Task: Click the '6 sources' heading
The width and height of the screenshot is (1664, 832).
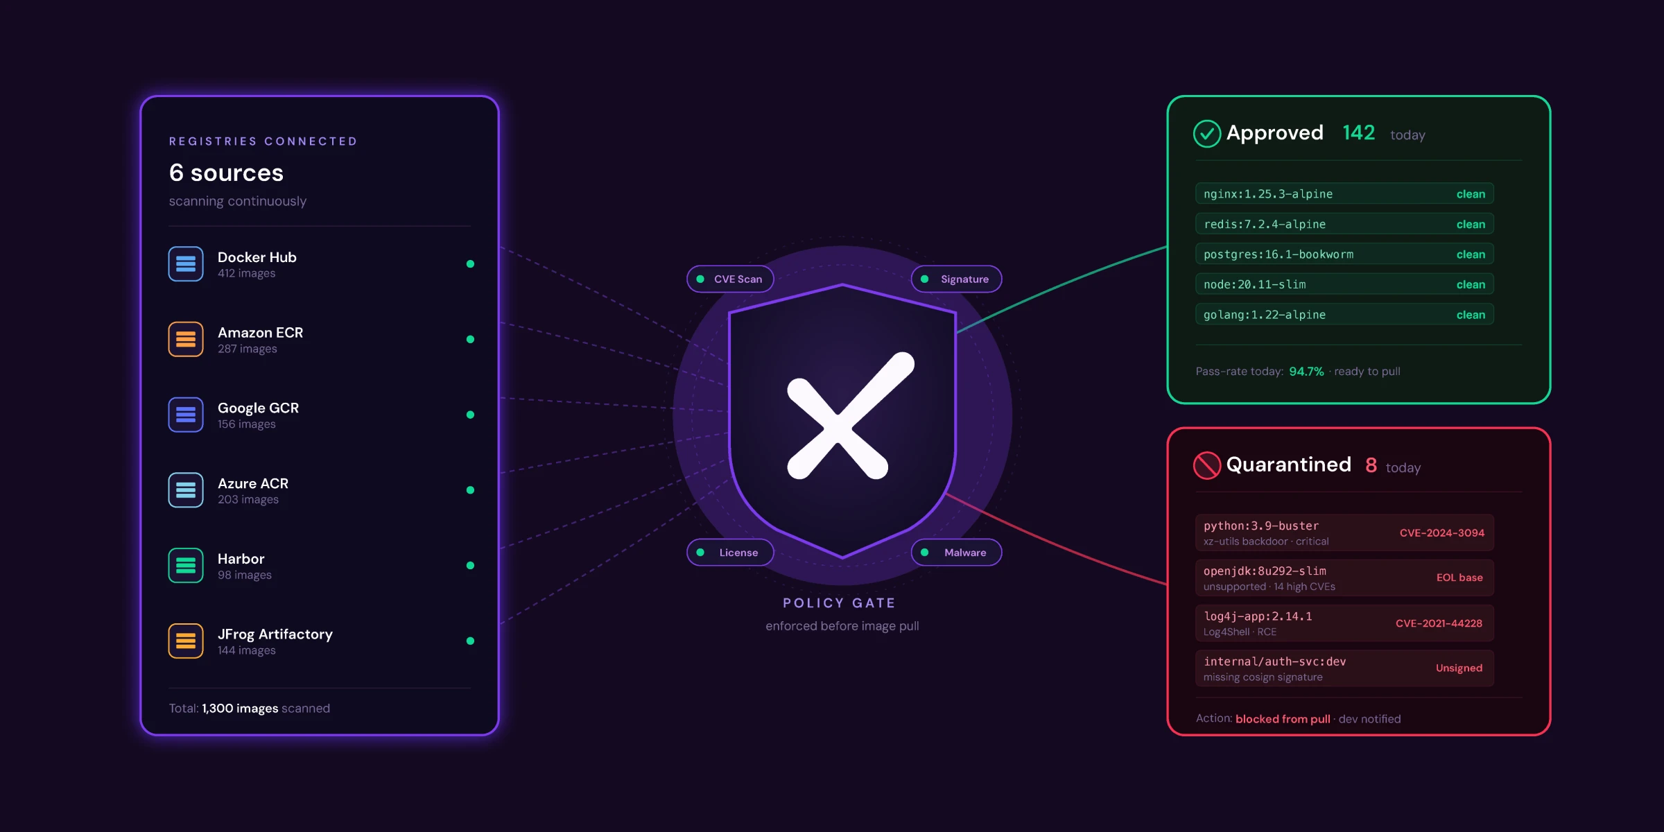Action: [x=226, y=173]
